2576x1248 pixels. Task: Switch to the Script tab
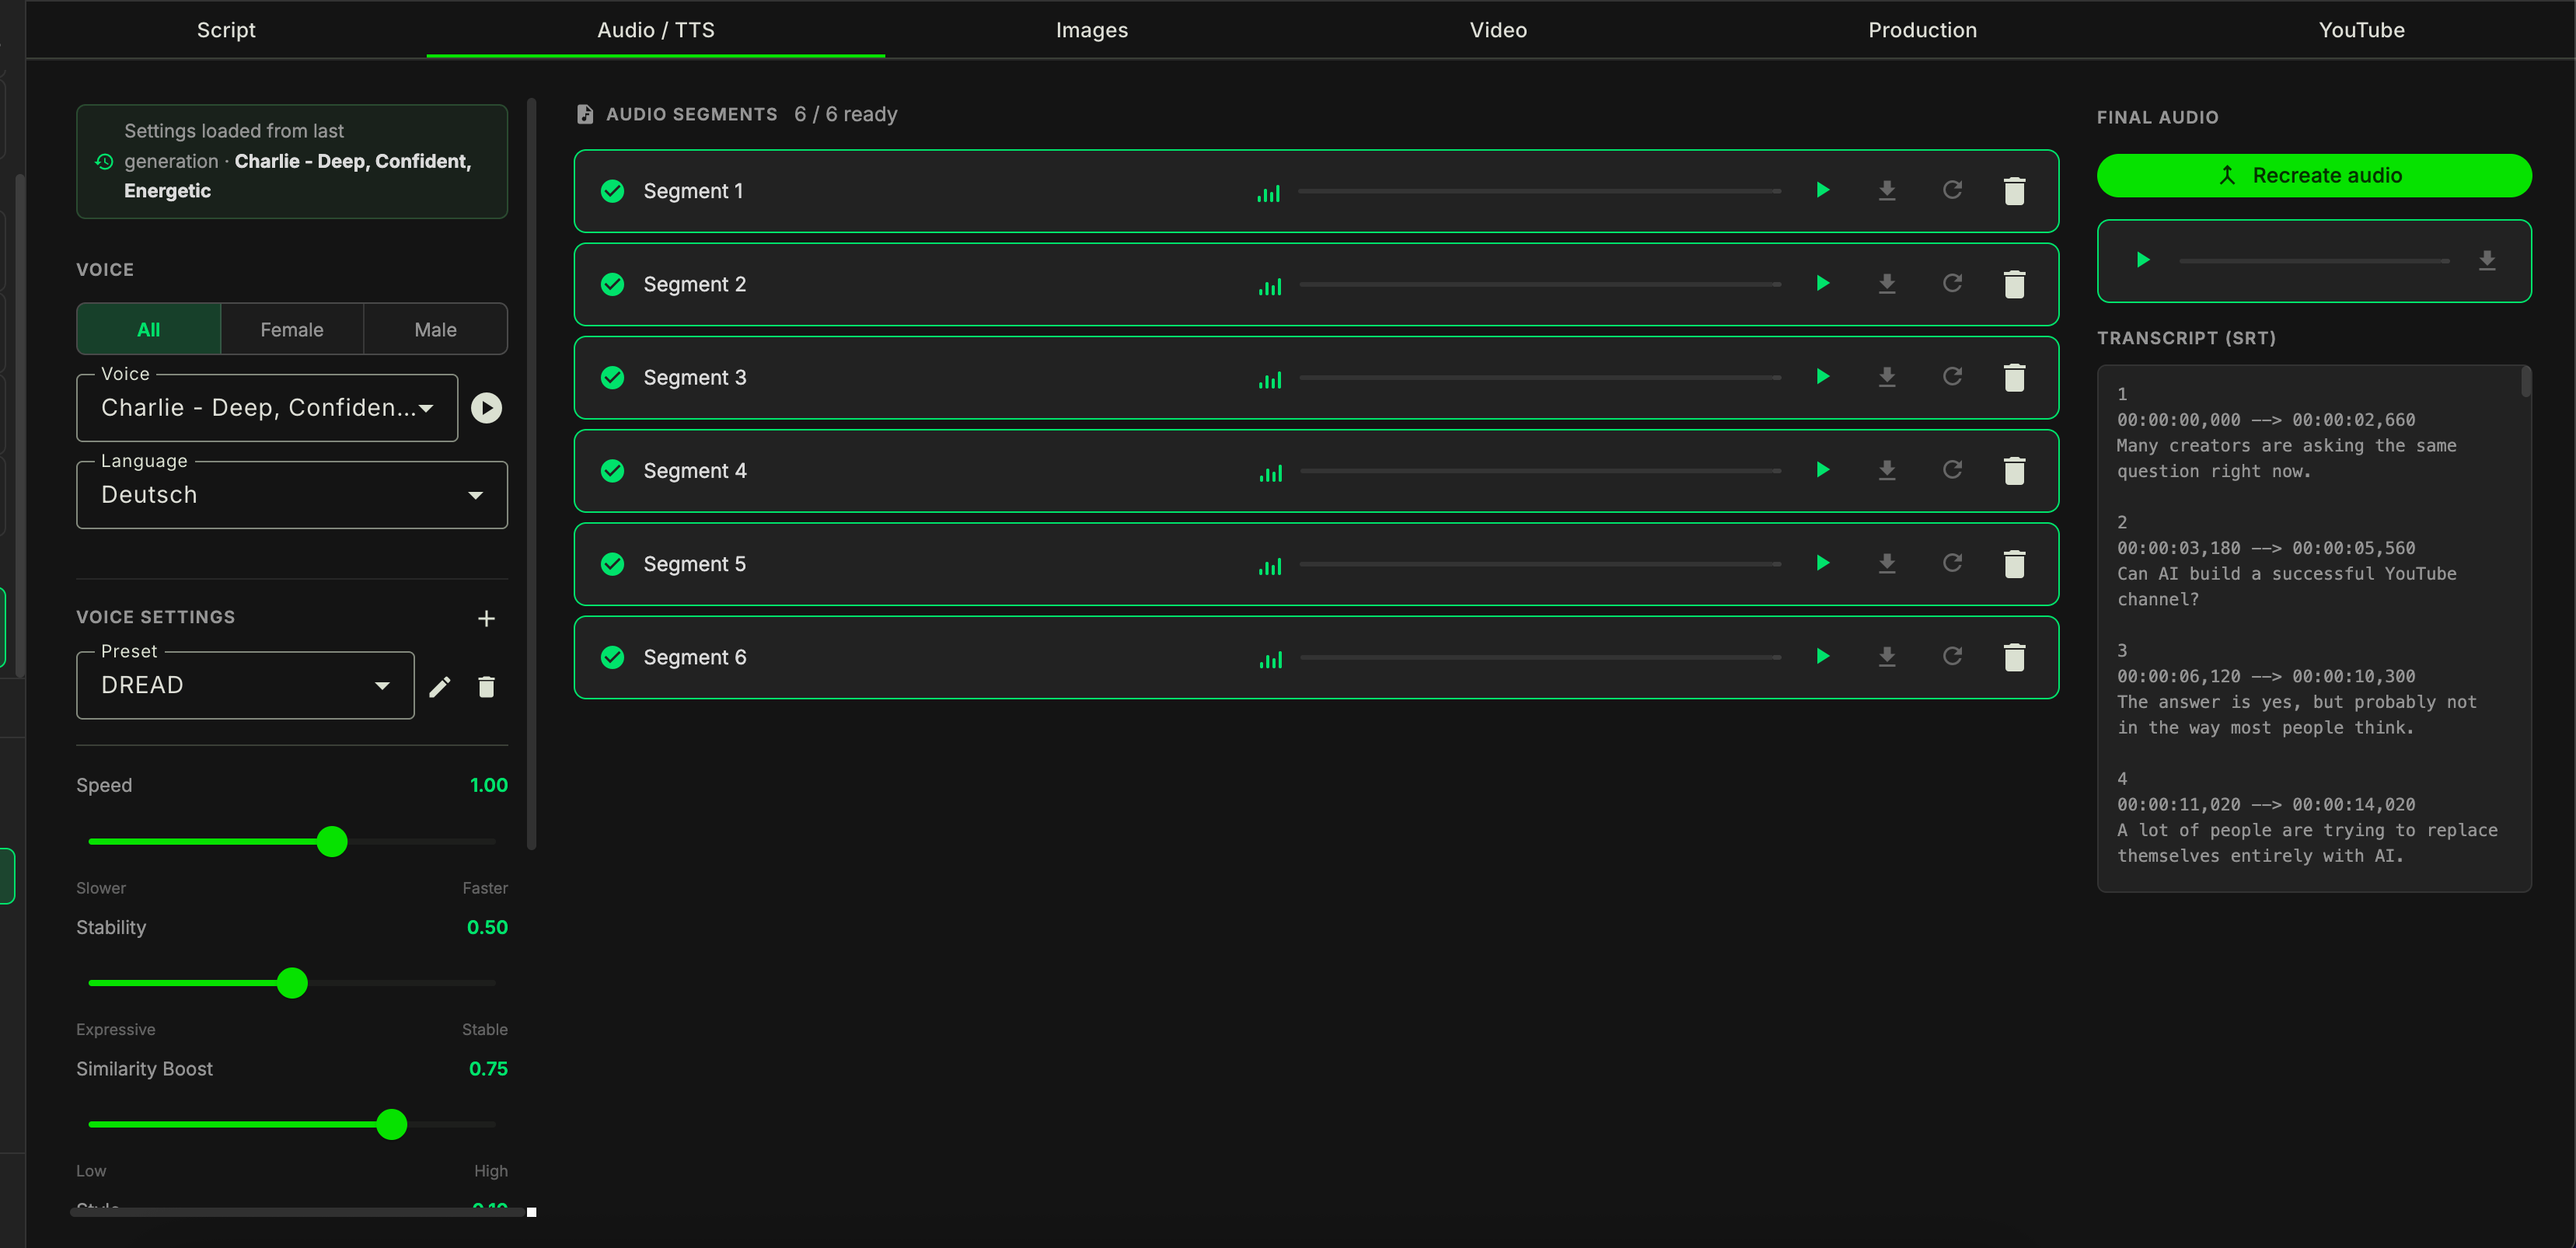click(x=226, y=30)
